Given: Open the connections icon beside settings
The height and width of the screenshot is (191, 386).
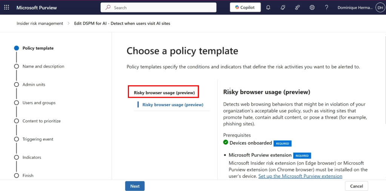Looking at the screenshot, I should (x=297, y=8).
